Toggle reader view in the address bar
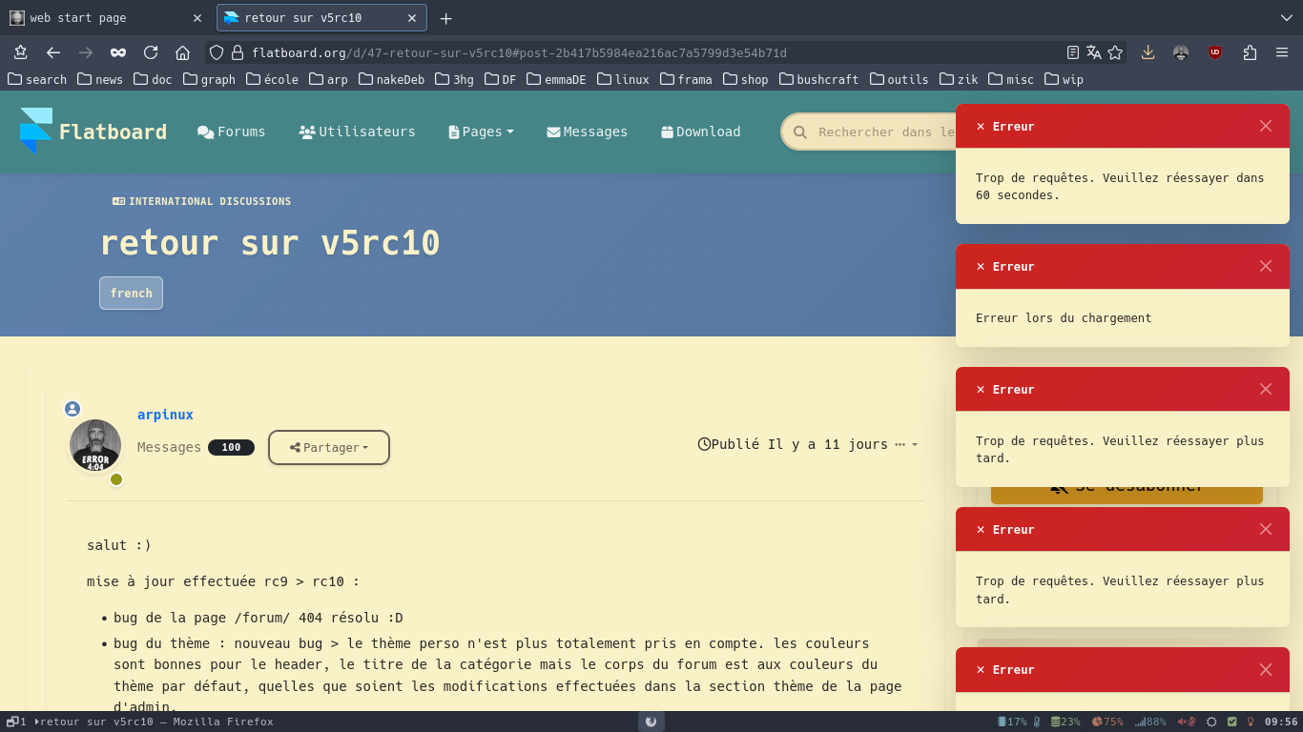 click(1073, 52)
